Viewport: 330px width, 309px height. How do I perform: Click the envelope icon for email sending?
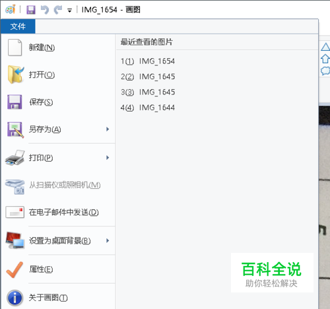(15, 212)
